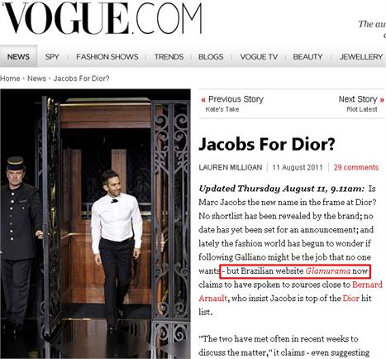Click the News breadcrumb link
This screenshot has height=359, width=386.
[36, 79]
